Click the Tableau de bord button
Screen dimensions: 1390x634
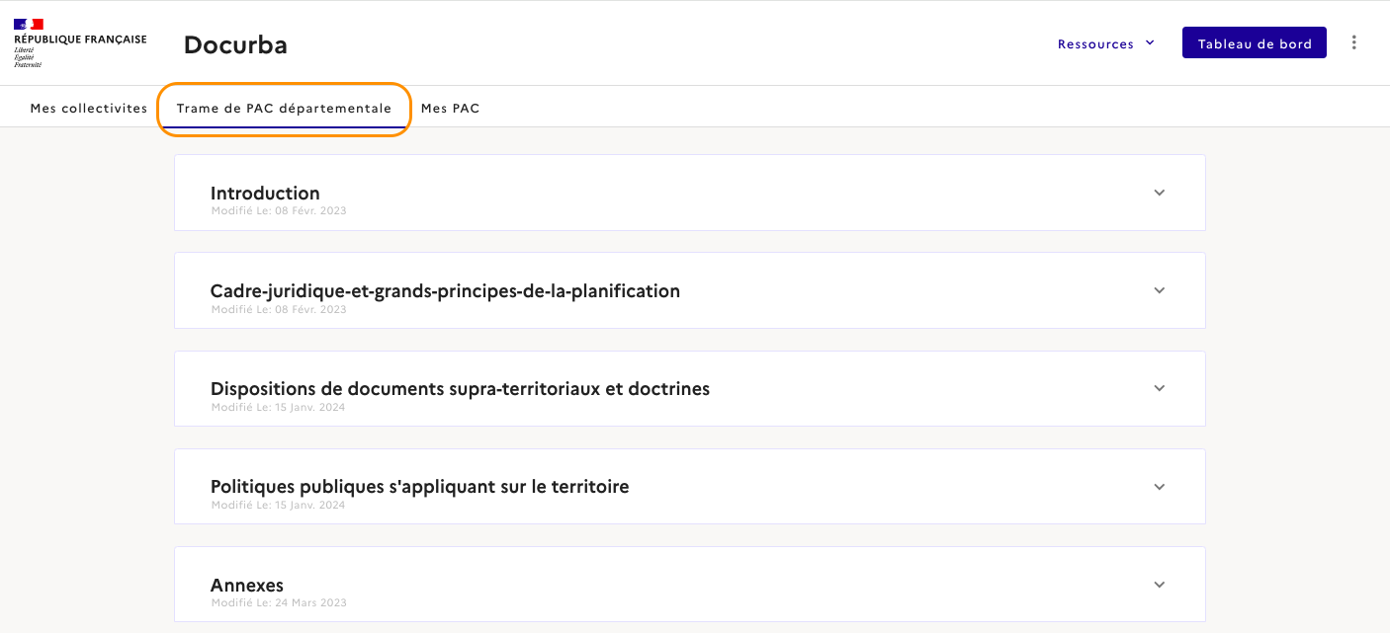click(x=1254, y=43)
